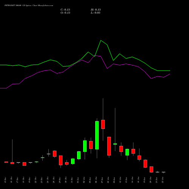Click the green candle above 02 Jan
The height and width of the screenshot is (189, 189).
[x=85, y=146]
